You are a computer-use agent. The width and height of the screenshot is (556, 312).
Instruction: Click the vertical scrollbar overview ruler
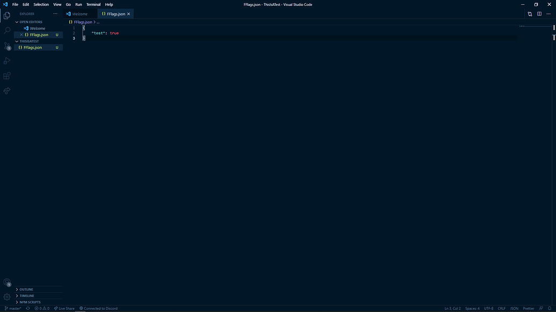click(553, 165)
